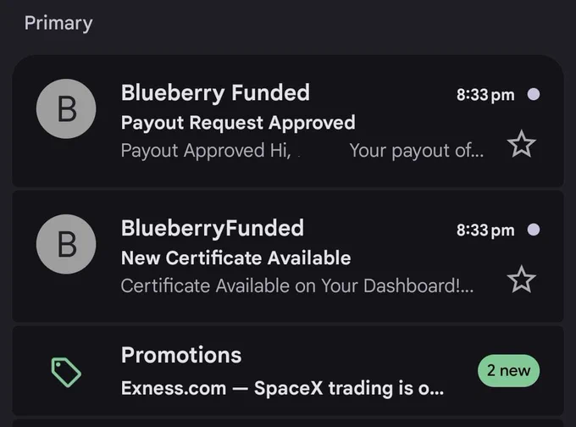Screen dimensions: 576x427
Task: Click the green Promotions tag icon
Action: click(66, 372)
